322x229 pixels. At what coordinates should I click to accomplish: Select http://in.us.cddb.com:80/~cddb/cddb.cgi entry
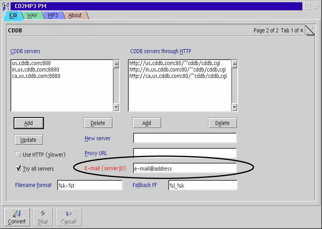pos(180,70)
